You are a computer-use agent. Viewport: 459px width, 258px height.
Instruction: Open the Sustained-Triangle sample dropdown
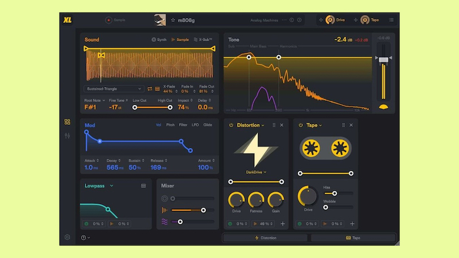(114, 89)
